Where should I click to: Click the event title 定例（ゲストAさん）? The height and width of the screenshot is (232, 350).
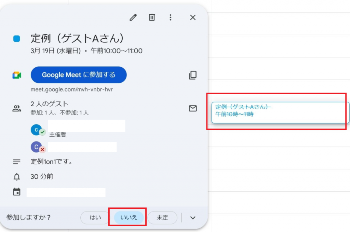(x=77, y=38)
